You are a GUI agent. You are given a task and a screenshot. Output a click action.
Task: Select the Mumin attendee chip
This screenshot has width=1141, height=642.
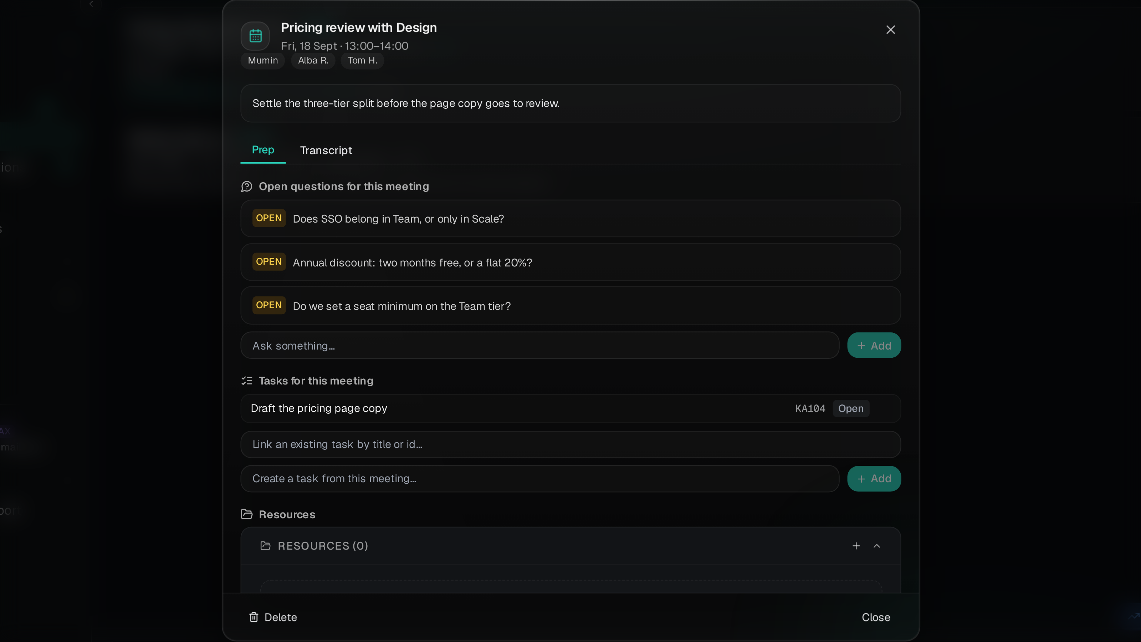coord(263,60)
